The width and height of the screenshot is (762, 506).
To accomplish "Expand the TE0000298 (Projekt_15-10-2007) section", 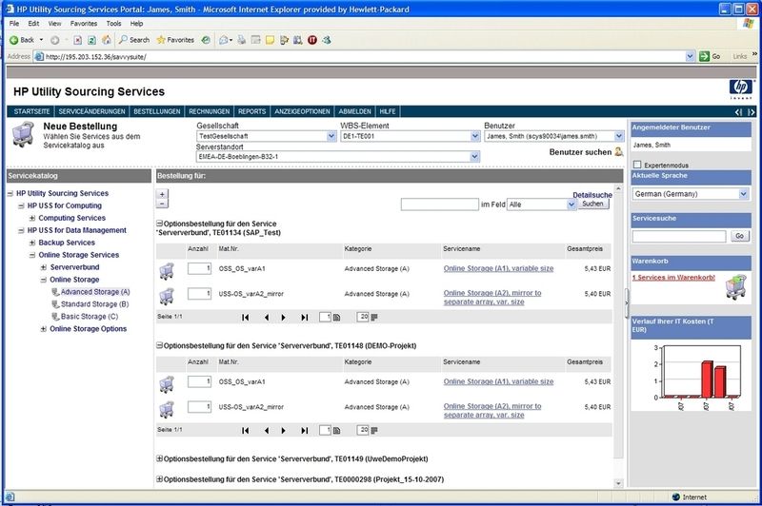I will tap(159, 478).
